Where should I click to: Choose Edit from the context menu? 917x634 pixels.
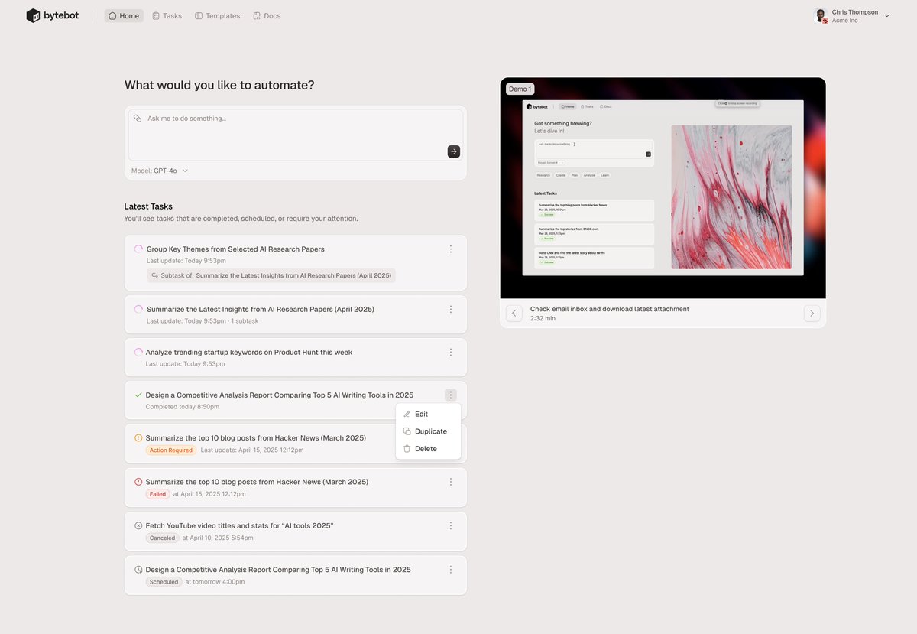tap(428, 414)
